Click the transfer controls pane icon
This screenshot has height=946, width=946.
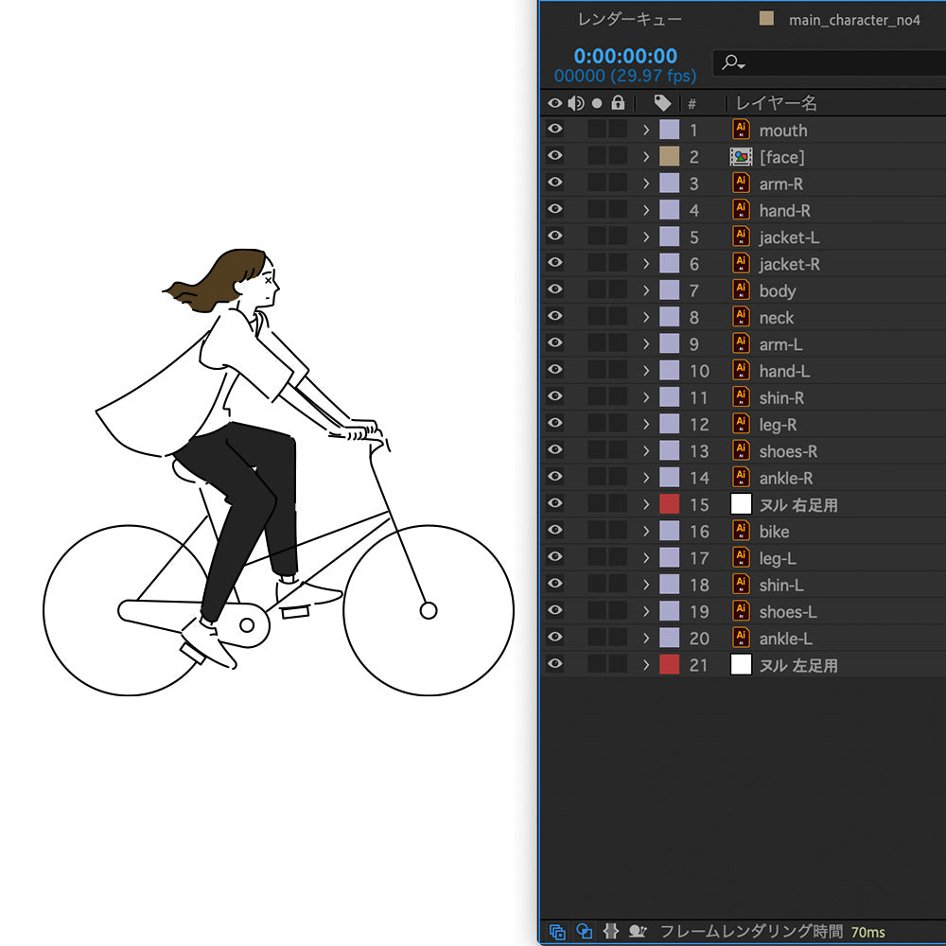click(585, 932)
